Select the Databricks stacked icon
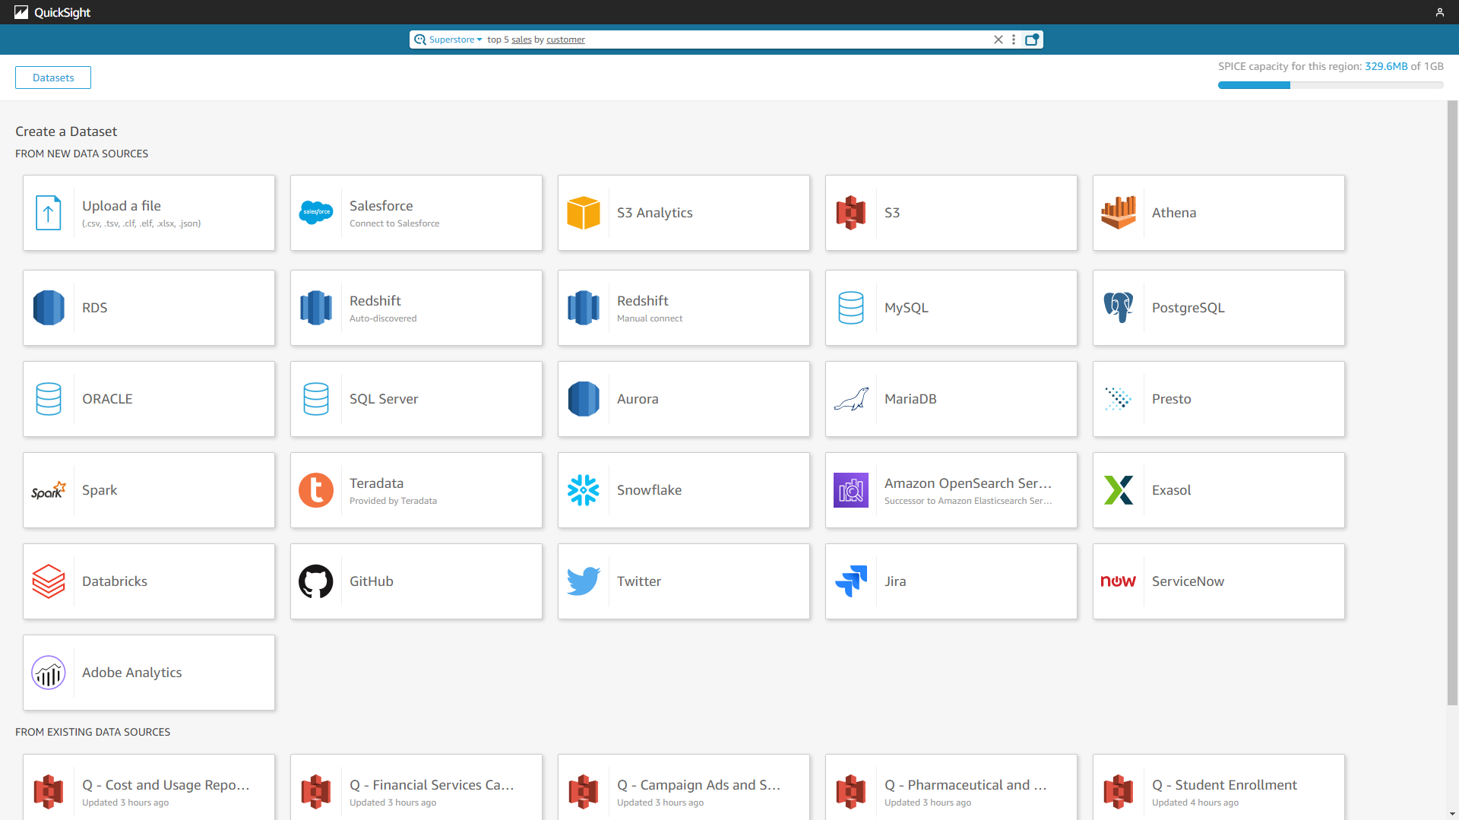This screenshot has height=820, width=1459. click(x=49, y=581)
